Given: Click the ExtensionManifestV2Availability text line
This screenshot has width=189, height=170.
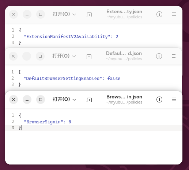Looking at the screenshot, I should click(x=71, y=37).
